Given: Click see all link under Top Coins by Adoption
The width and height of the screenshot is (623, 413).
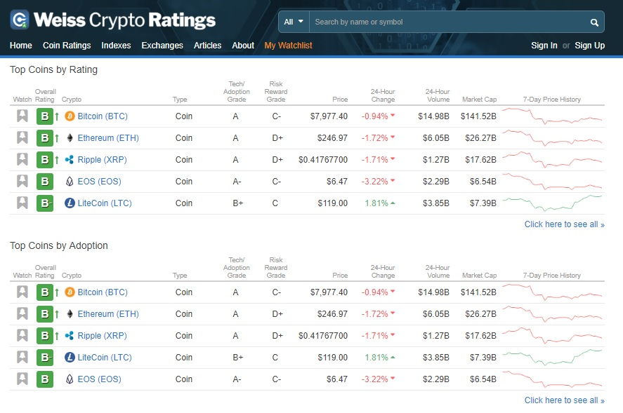Looking at the screenshot, I should click(564, 400).
